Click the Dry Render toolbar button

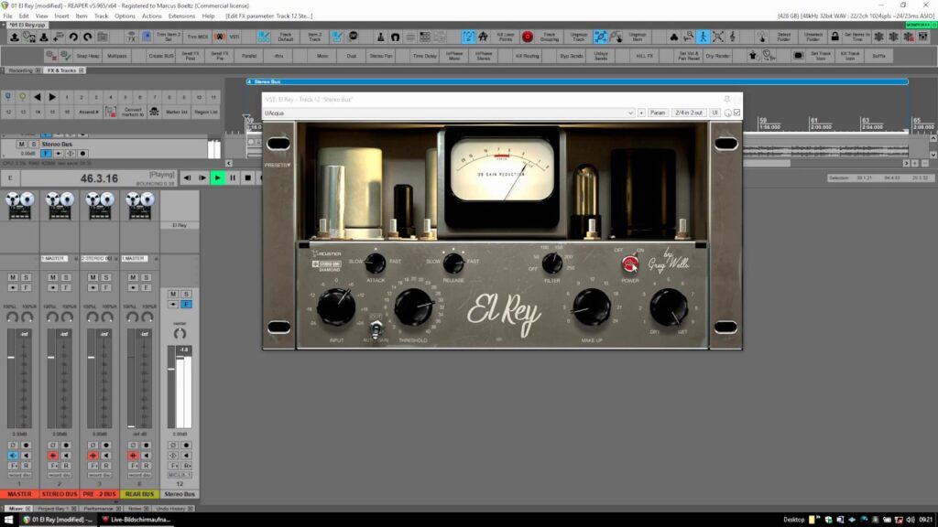[718, 56]
